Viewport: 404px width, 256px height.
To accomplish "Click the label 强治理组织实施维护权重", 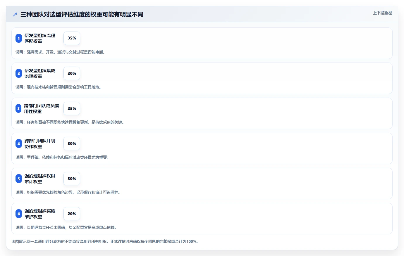I will pyautogui.click(x=40, y=214).
